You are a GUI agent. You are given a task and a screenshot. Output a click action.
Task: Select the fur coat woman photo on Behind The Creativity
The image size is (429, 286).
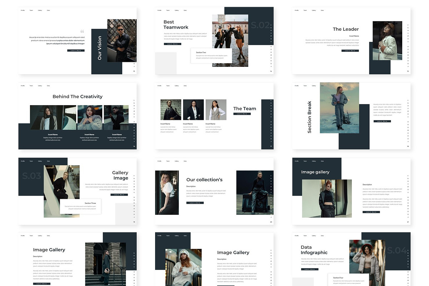(90, 117)
